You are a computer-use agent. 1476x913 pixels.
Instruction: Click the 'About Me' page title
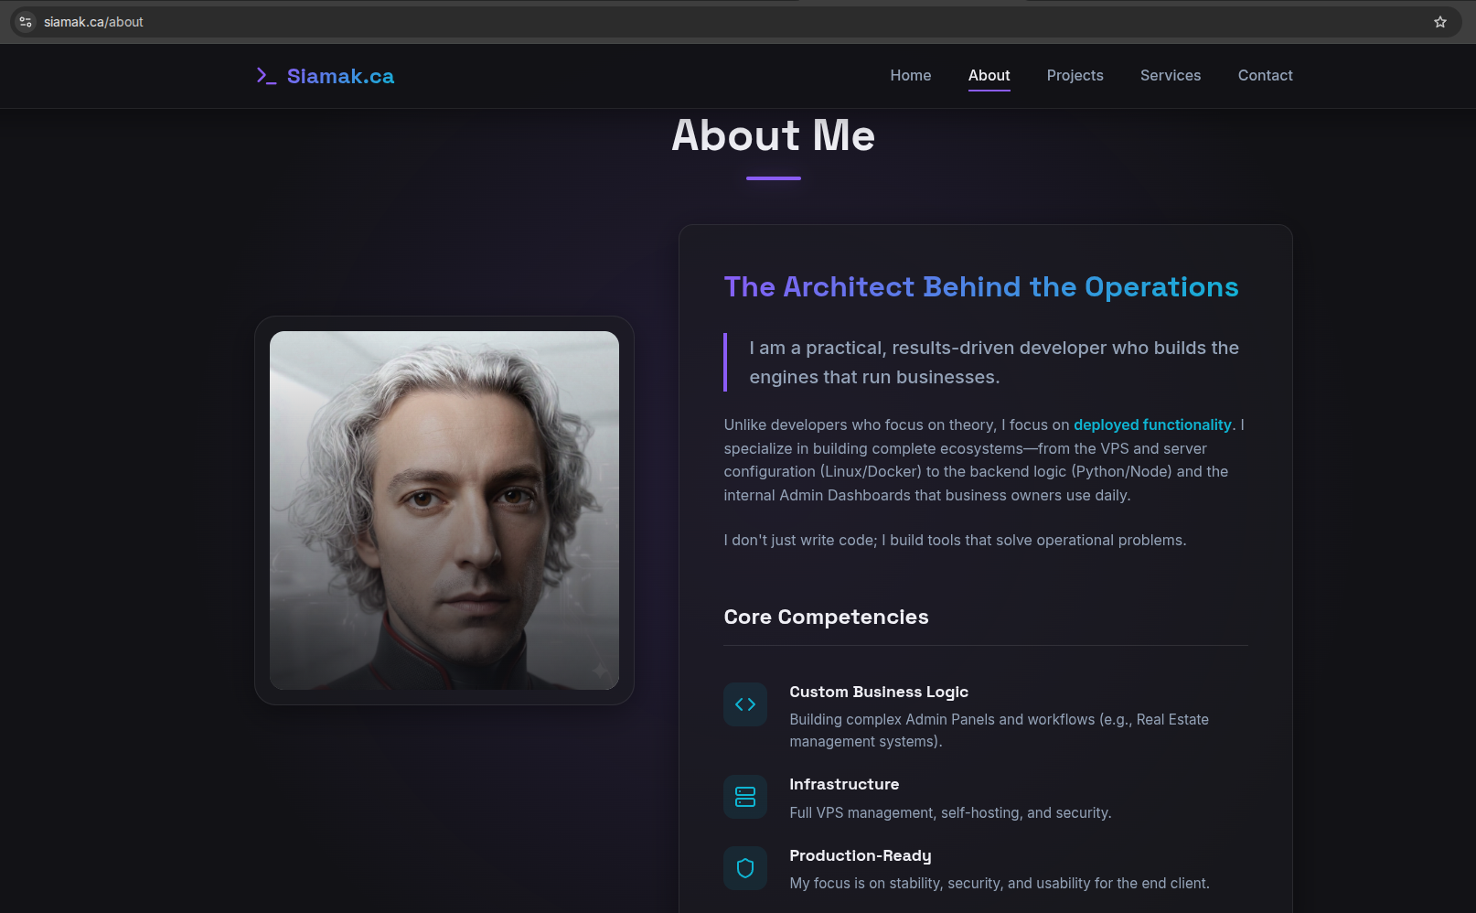coord(774,135)
